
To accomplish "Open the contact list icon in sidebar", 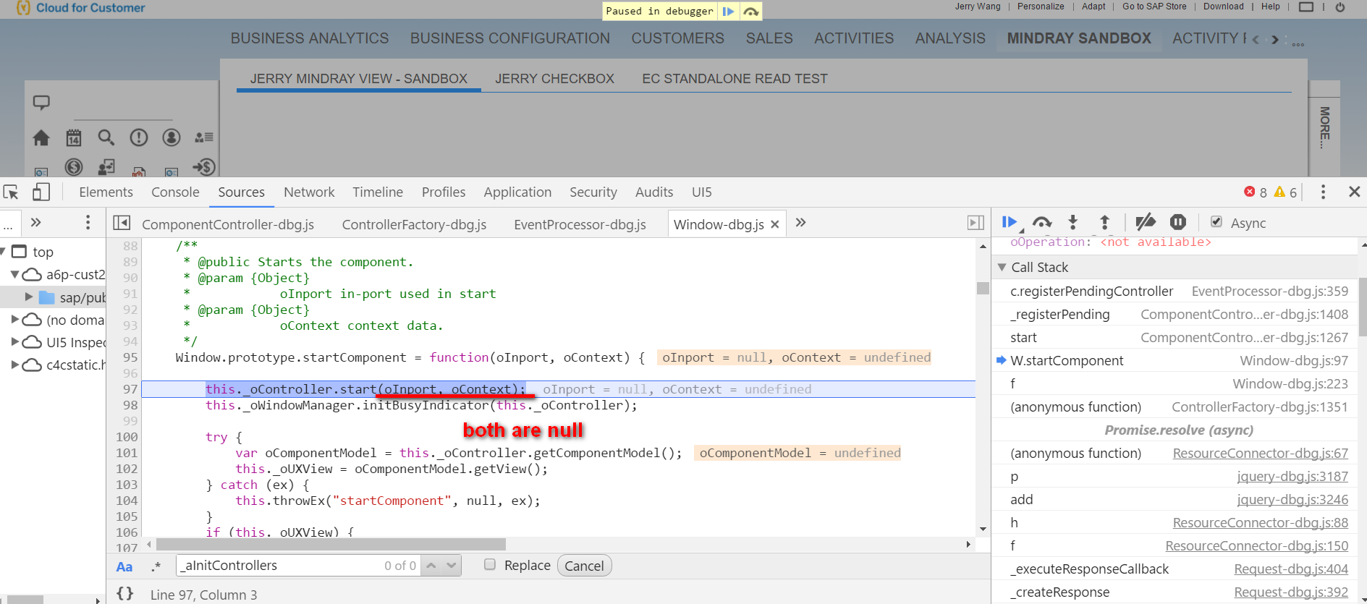I will tap(204, 137).
